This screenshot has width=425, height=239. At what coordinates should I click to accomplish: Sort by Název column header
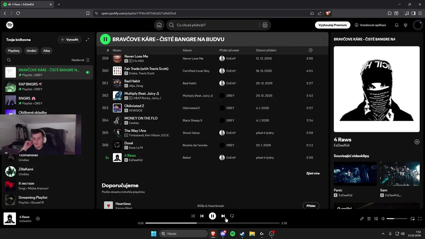coord(117,50)
